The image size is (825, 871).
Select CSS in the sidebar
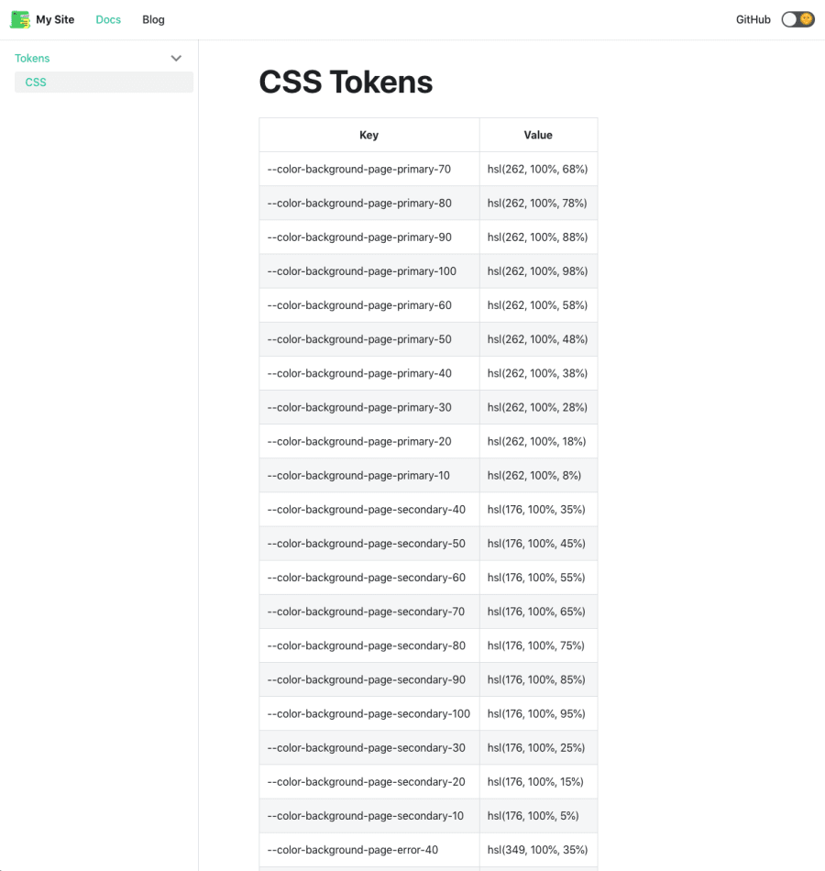(36, 82)
